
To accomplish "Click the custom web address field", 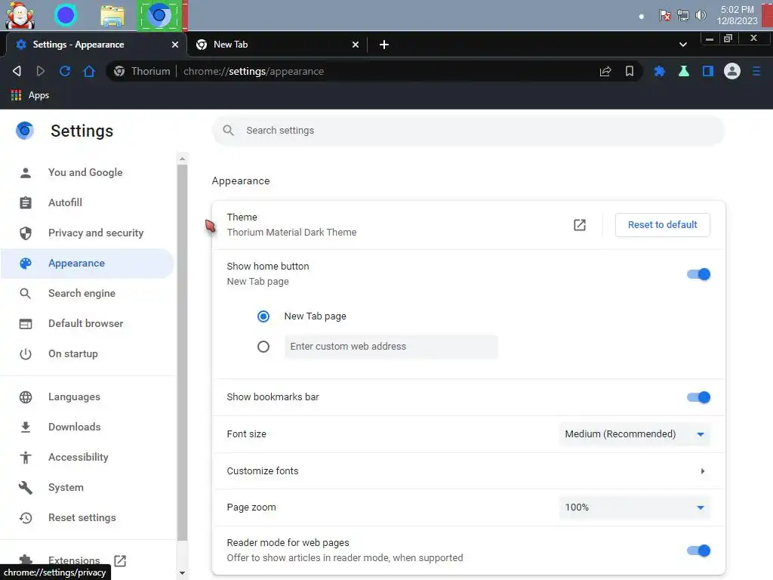I will pyautogui.click(x=391, y=347).
